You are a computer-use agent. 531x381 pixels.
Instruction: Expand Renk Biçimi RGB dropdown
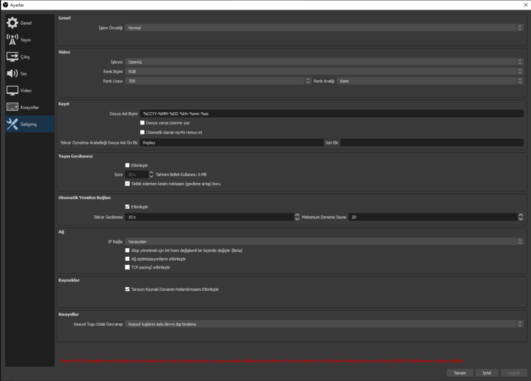click(324, 71)
